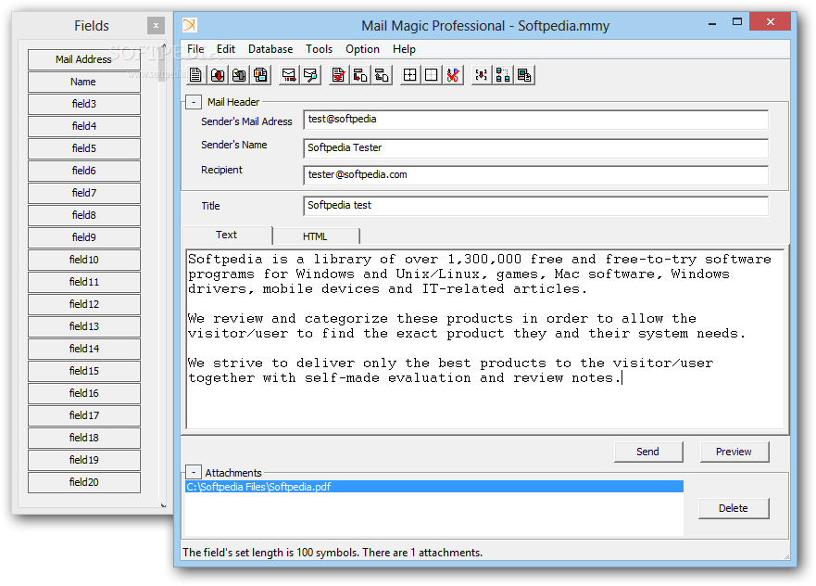Image resolution: width=816 pixels, height=586 pixels.
Task: Select the Softpedia.pdf attachment entry
Action: pyautogui.click(x=434, y=487)
